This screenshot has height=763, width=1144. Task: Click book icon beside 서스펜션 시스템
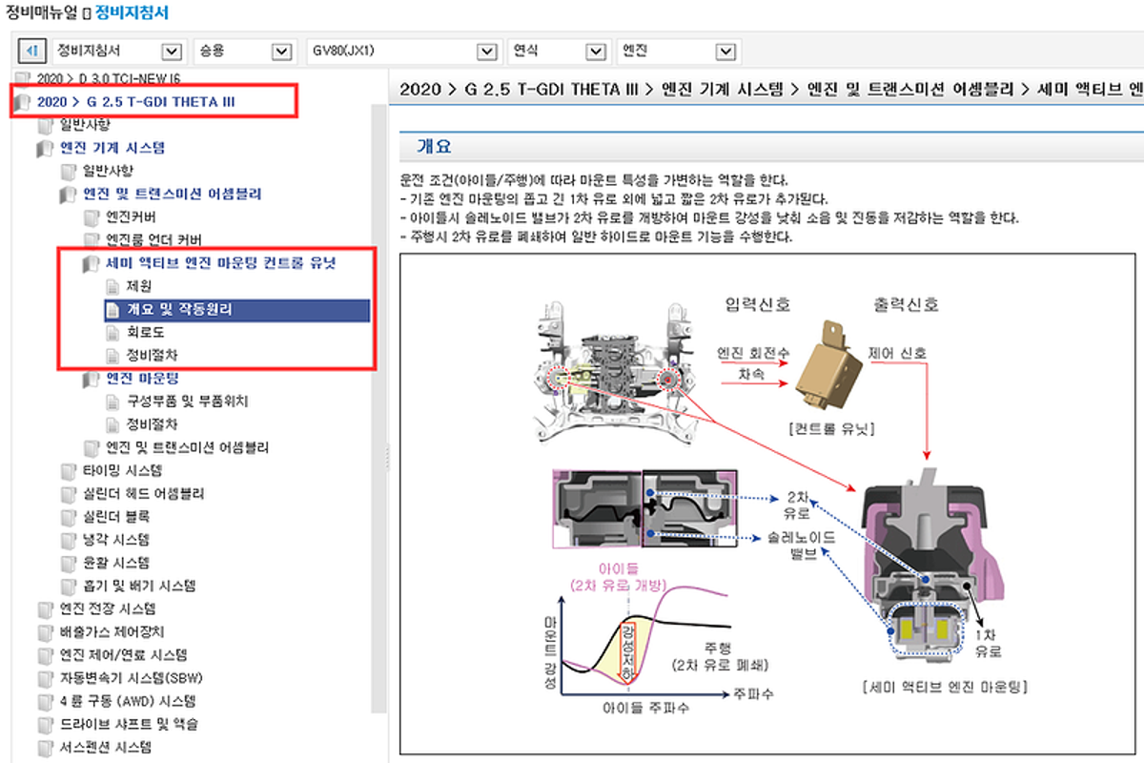[x=44, y=748]
